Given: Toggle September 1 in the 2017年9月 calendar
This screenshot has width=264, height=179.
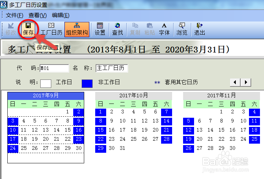Looking at the screenshot, I should pyautogui.click(x=67, y=112).
